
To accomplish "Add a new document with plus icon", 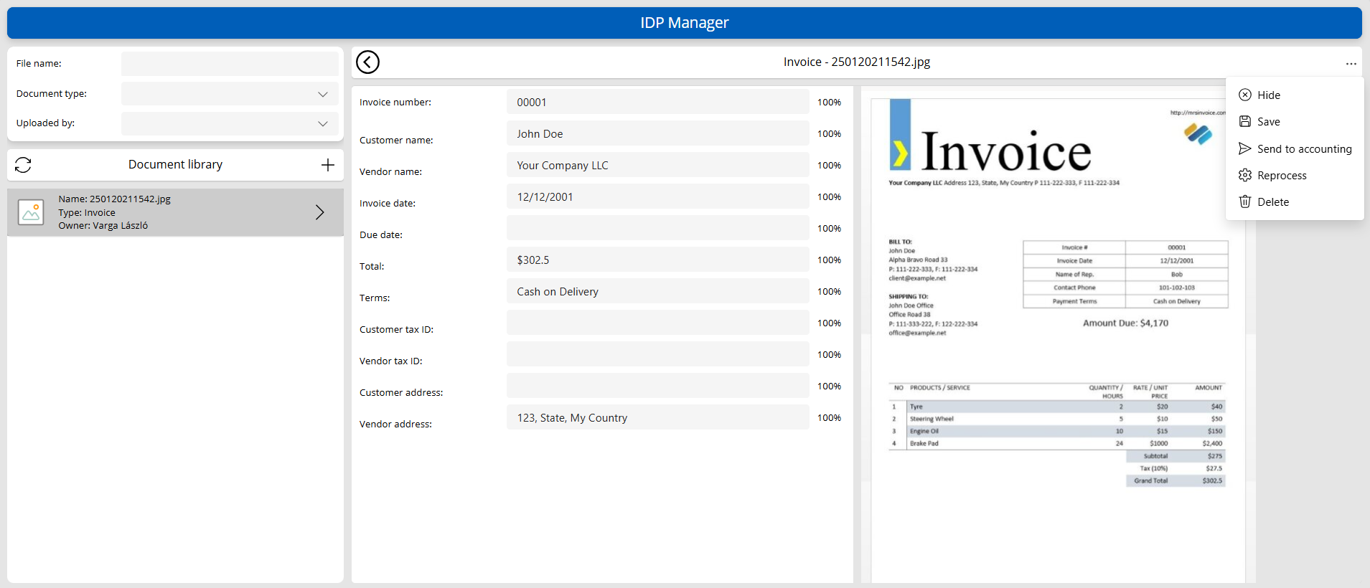I will coord(328,165).
